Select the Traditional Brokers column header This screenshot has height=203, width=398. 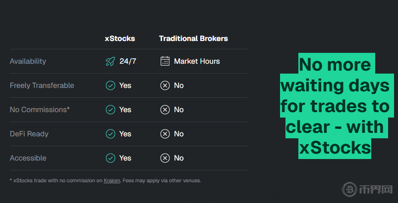[x=193, y=39]
